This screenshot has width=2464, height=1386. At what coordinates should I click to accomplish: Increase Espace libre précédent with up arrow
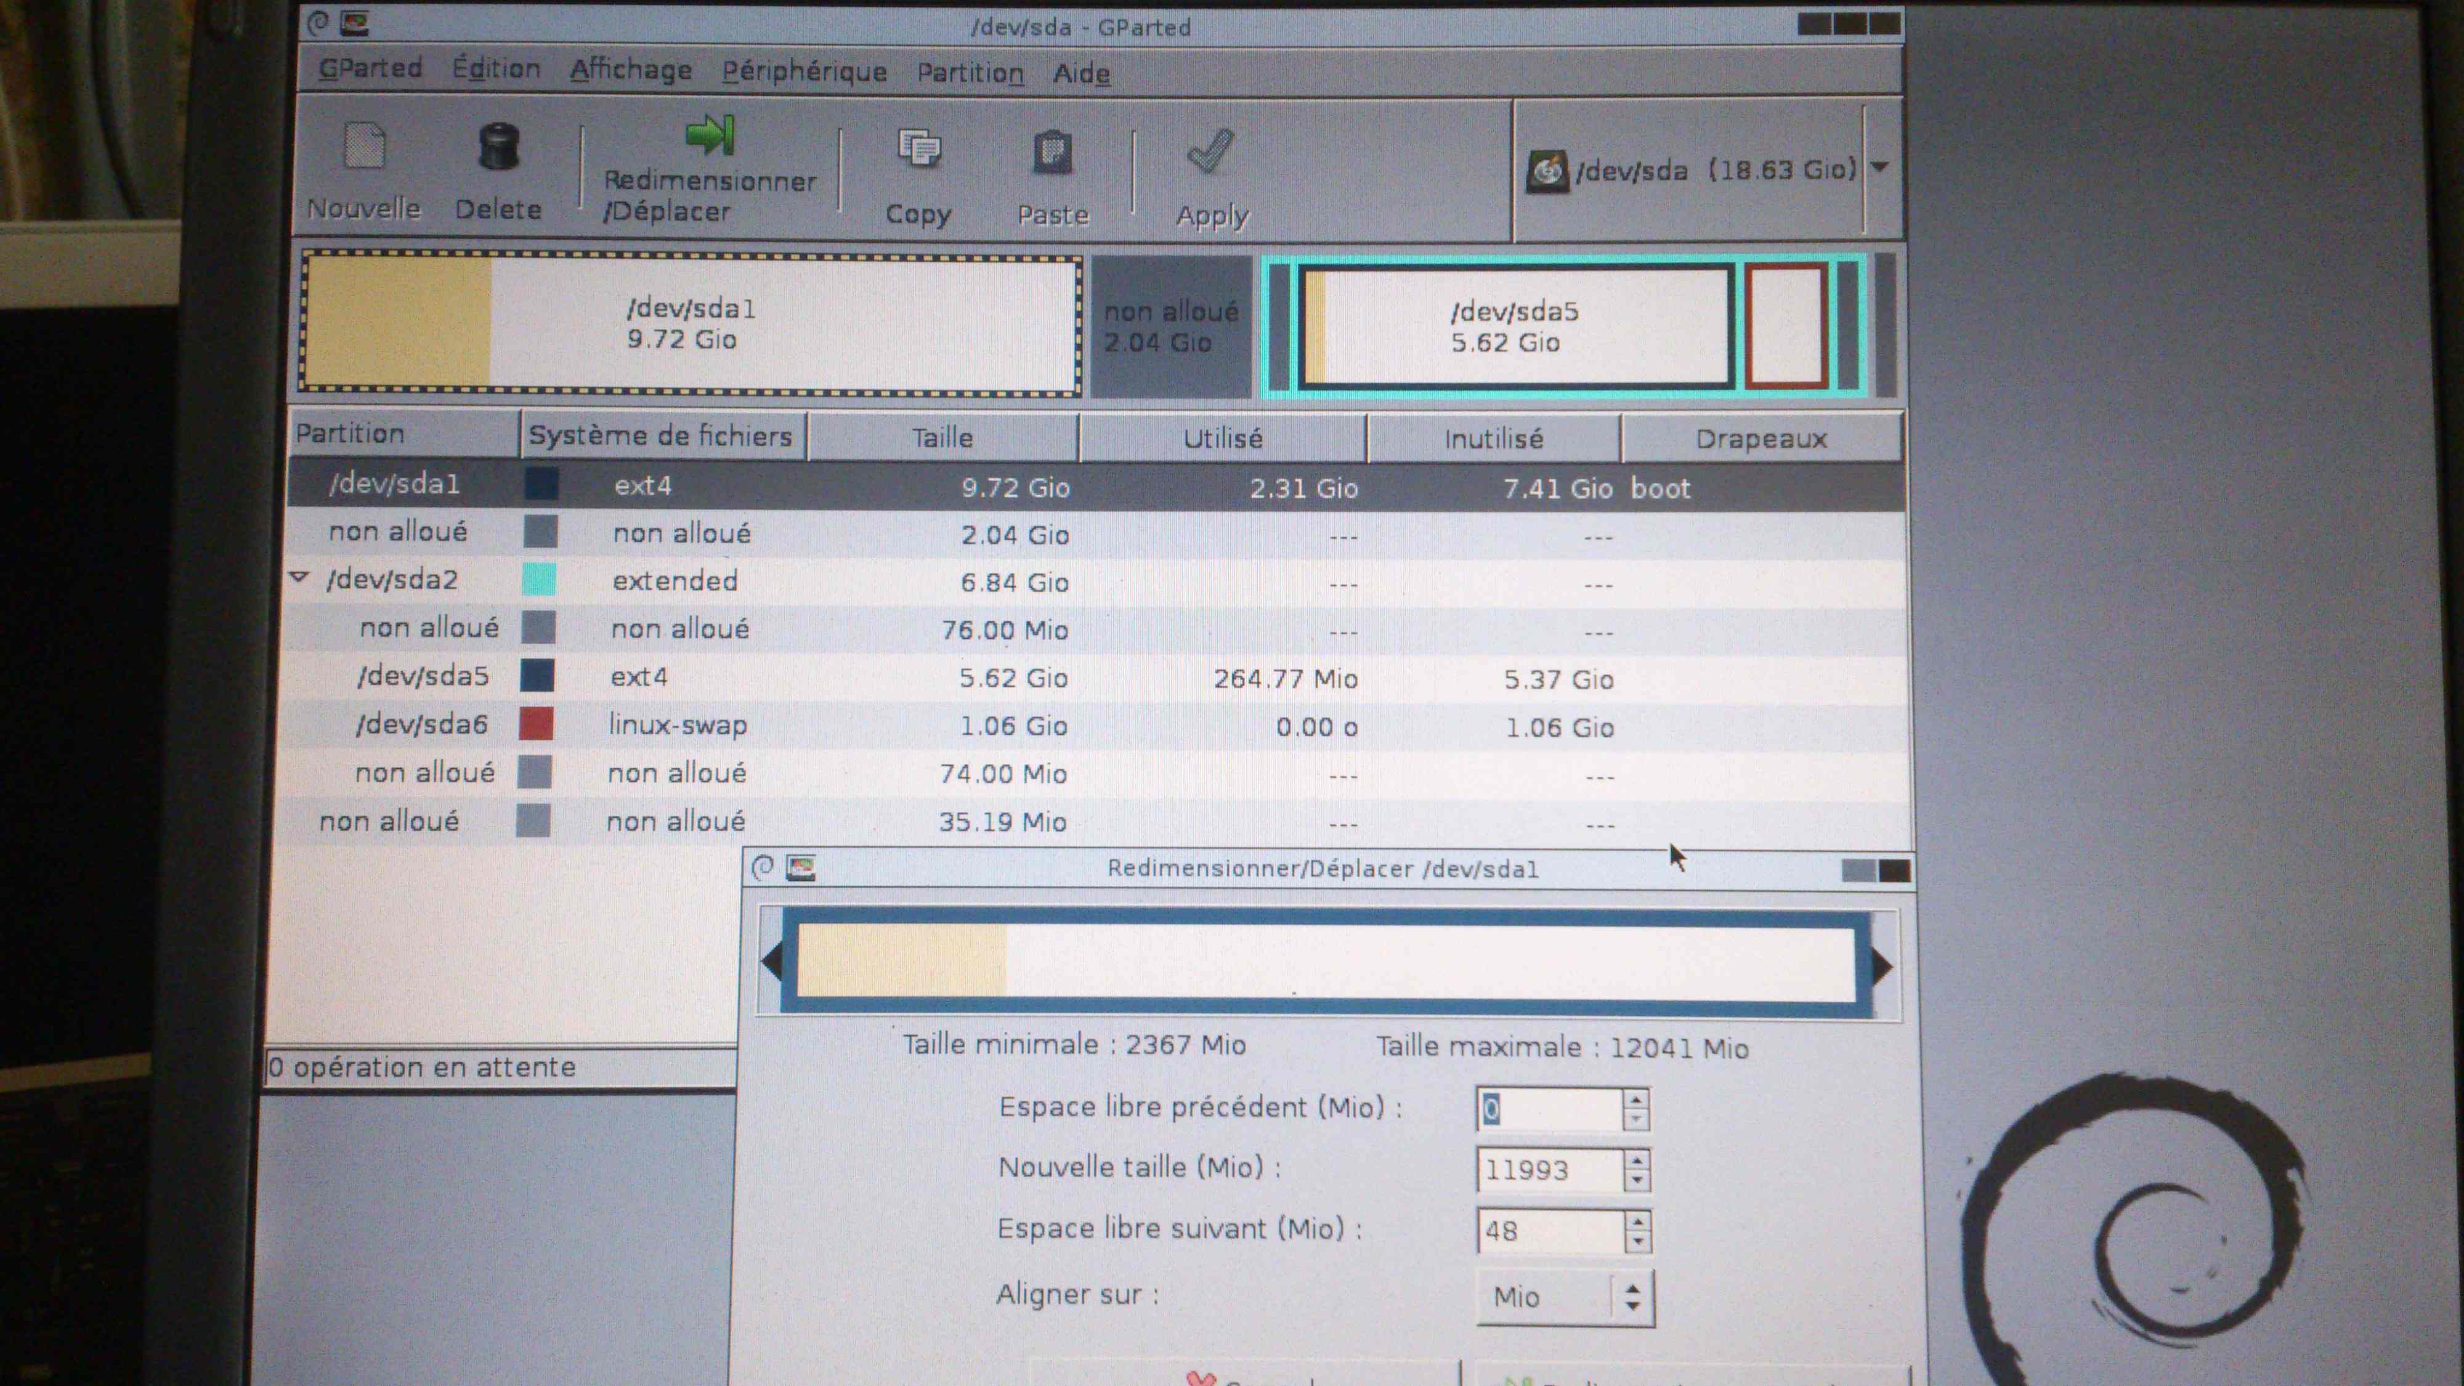pos(1637,1099)
